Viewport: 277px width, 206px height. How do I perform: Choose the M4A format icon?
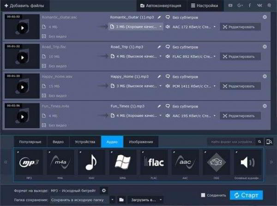click(60, 162)
